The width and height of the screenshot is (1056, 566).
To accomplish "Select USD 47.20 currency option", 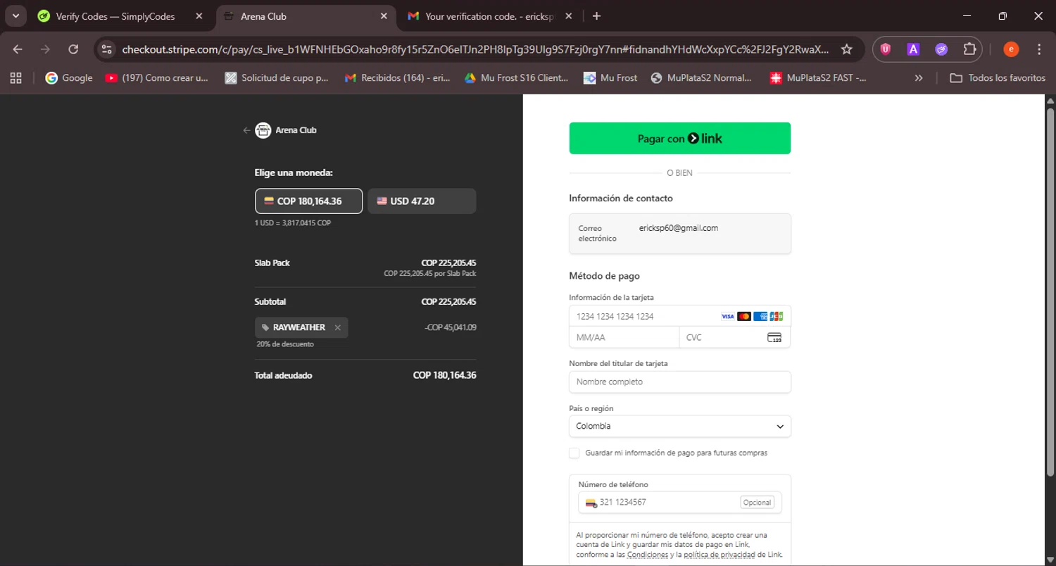I will click(422, 201).
